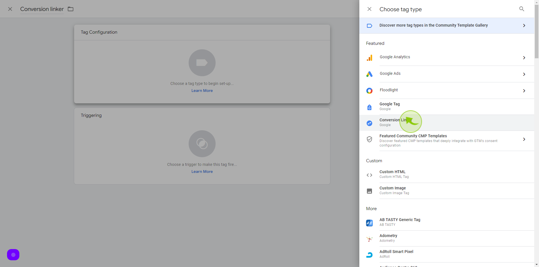Expand Featured Community CMP Templates chevron

tap(524, 139)
